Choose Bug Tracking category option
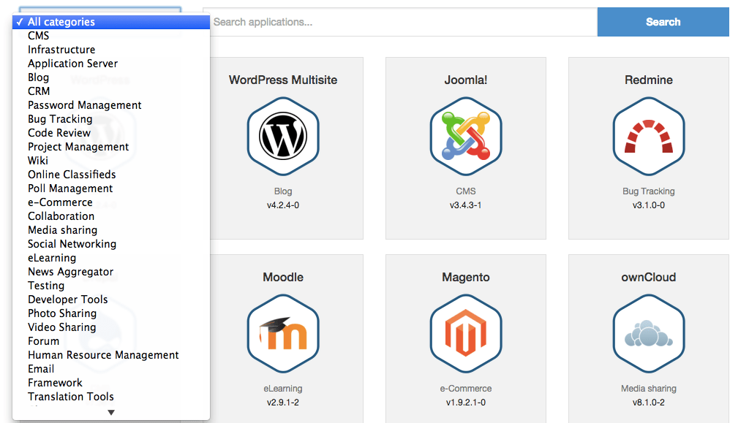This screenshot has width=749, height=423. (60, 119)
